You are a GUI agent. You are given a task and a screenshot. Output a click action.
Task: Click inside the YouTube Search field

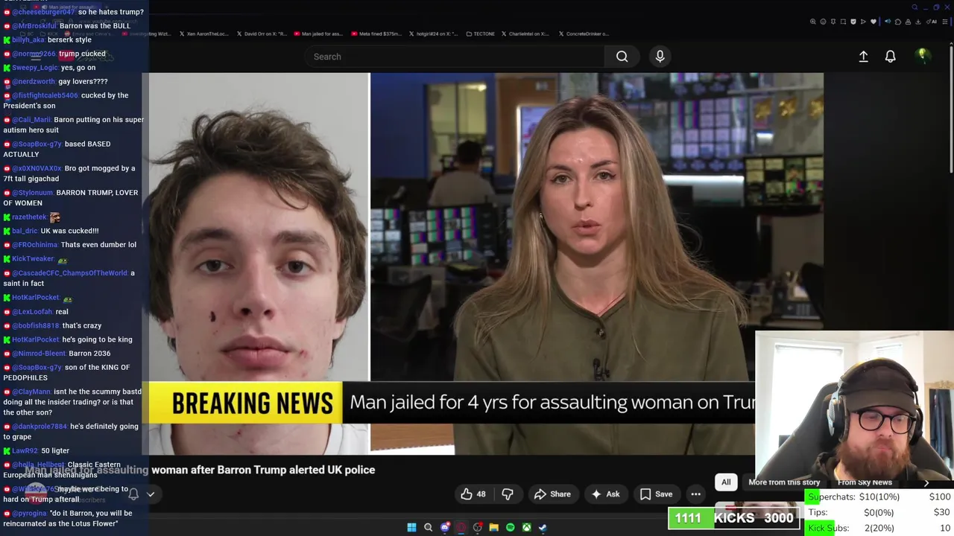[455, 57]
